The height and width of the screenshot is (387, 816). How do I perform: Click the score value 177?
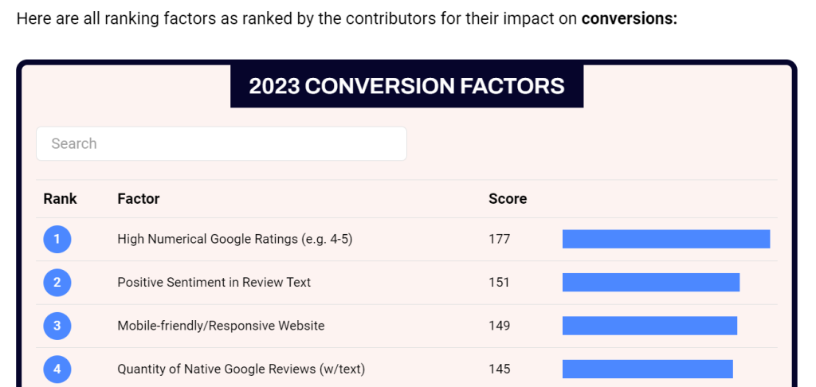[x=500, y=239]
